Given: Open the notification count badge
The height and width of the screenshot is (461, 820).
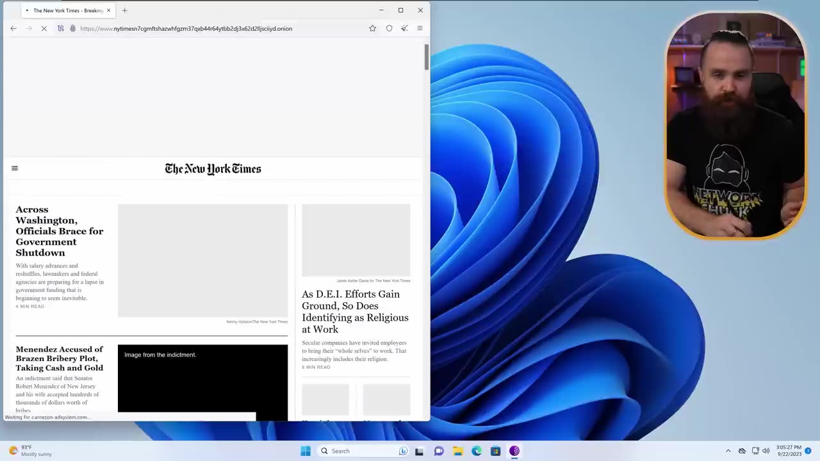Looking at the screenshot, I should 808,451.
